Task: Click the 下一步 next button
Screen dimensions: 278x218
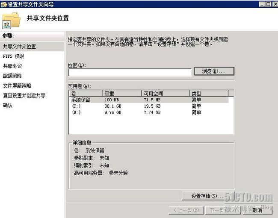Action: point(223,210)
